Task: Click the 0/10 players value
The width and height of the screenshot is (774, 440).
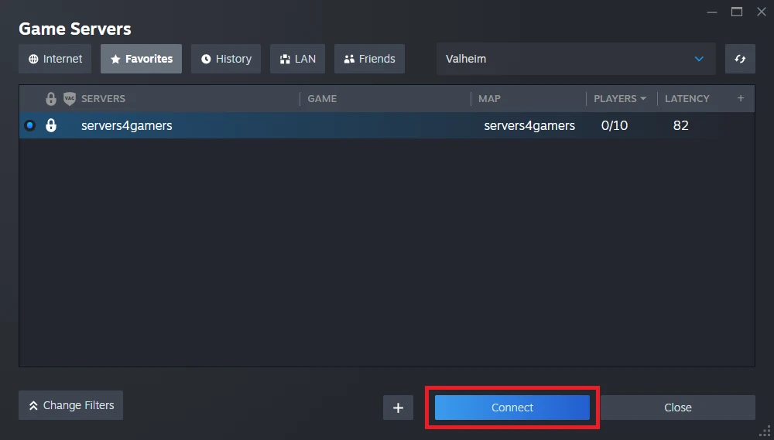Action: pyautogui.click(x=615, y=125)
